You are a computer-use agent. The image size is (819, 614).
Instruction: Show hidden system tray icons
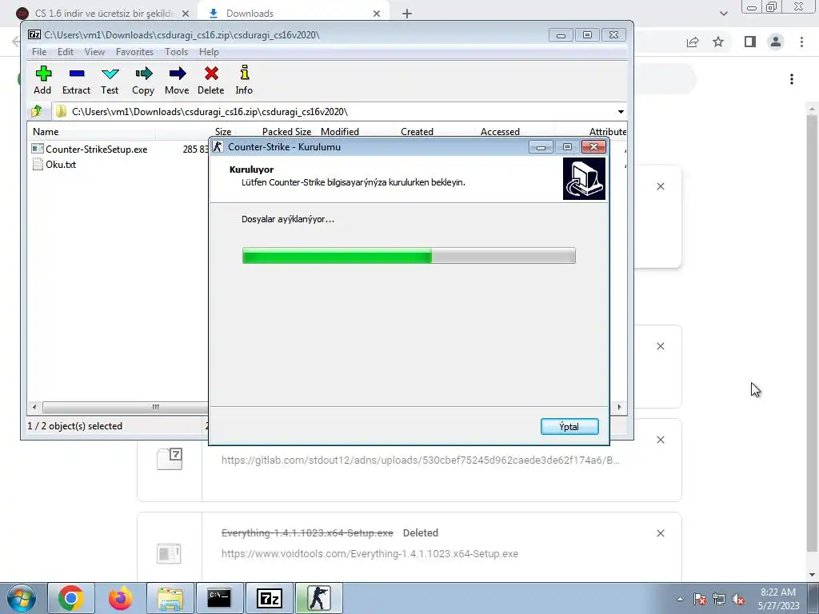tap(680, 599)
